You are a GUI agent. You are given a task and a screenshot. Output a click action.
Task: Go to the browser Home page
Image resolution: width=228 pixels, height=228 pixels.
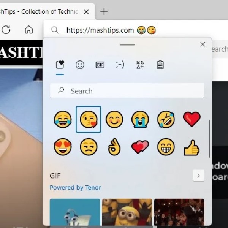click(29, 30)
